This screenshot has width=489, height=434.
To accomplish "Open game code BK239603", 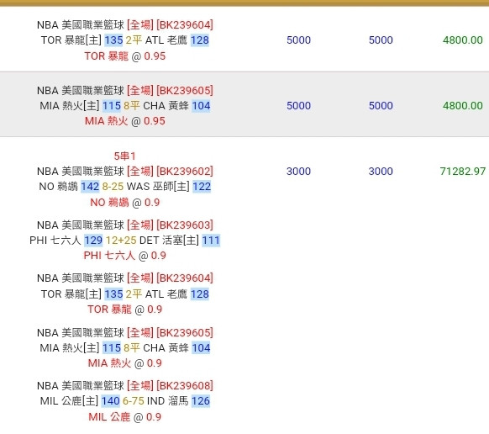I will (185, 225).
